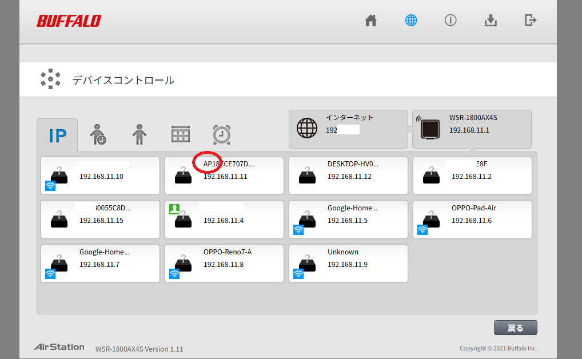Screen dimensions: 582x359
Task: Click the router IP 192.168.11.1
Action: coord(469,130)
